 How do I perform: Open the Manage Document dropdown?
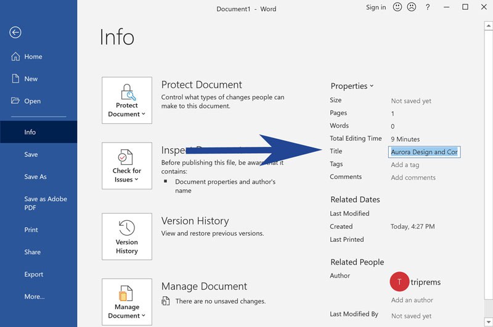coord(127,302)
